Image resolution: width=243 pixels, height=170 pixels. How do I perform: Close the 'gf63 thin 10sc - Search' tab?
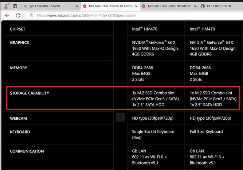point(77,6)
